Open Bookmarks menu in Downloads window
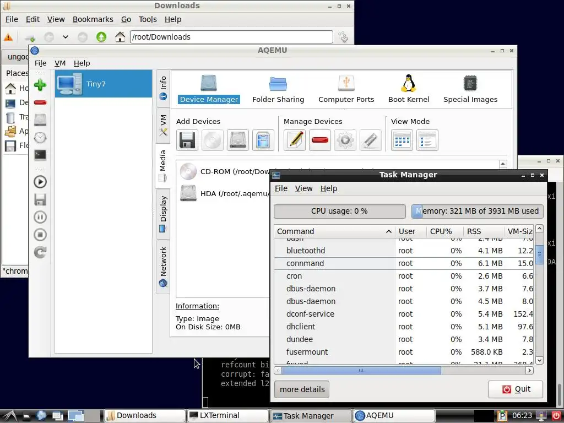Image resolution: width=564 pixels, height=423 pixels. point(93,19)
